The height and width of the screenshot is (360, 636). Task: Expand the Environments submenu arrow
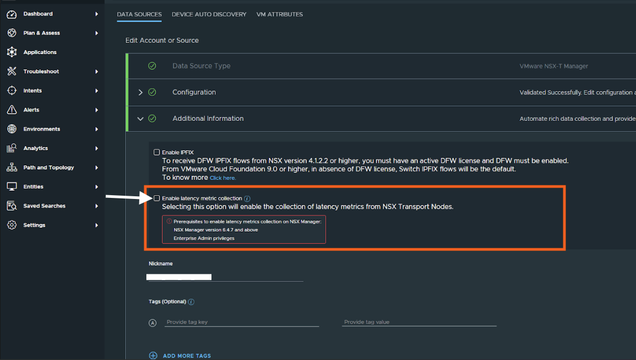click(97, 129)
